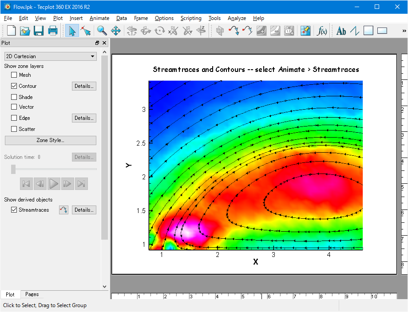Viewport: 408px width, 312px height.
Task: Click sidebar scrollbar up arrow
Action: pos(105,52)
